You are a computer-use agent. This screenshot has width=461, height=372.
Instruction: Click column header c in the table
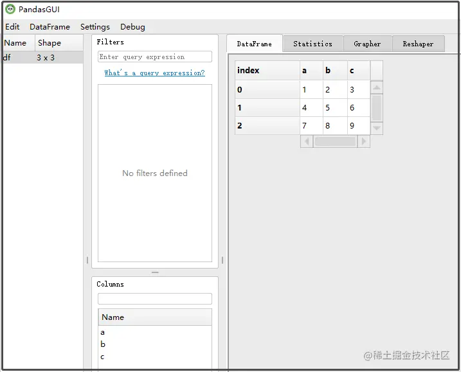(359, 71)
